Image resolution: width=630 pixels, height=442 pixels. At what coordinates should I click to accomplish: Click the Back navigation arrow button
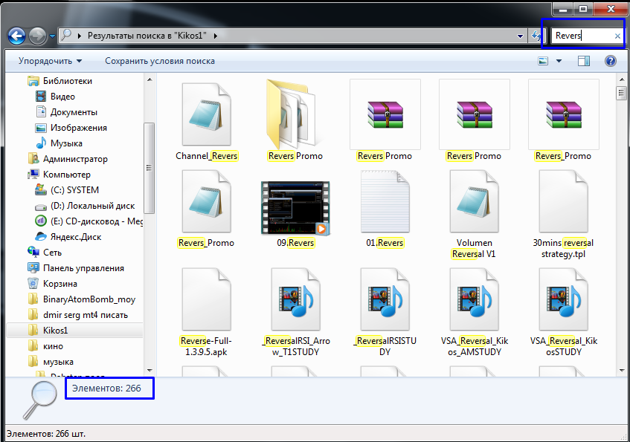coord(17,36)
